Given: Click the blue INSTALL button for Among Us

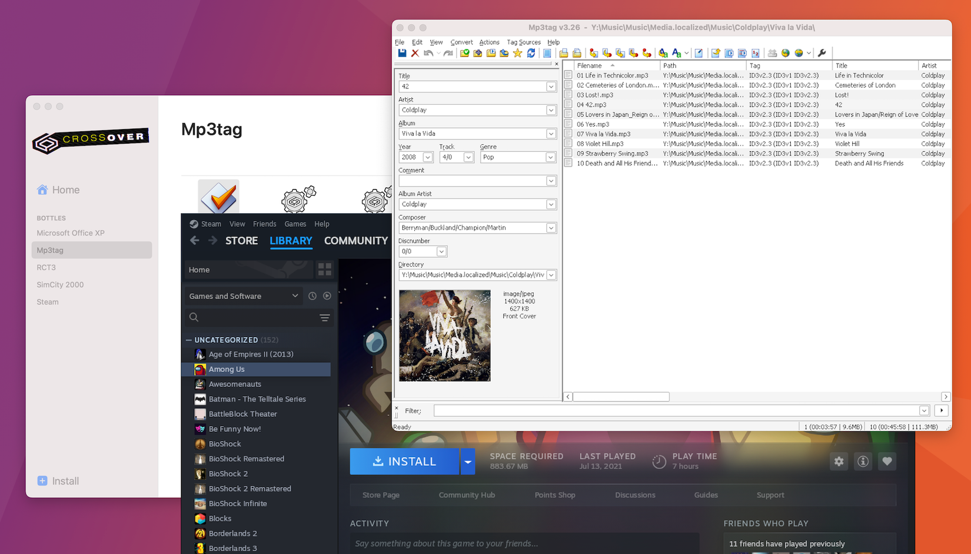Looking at the screenshot, I should point(404,461).
